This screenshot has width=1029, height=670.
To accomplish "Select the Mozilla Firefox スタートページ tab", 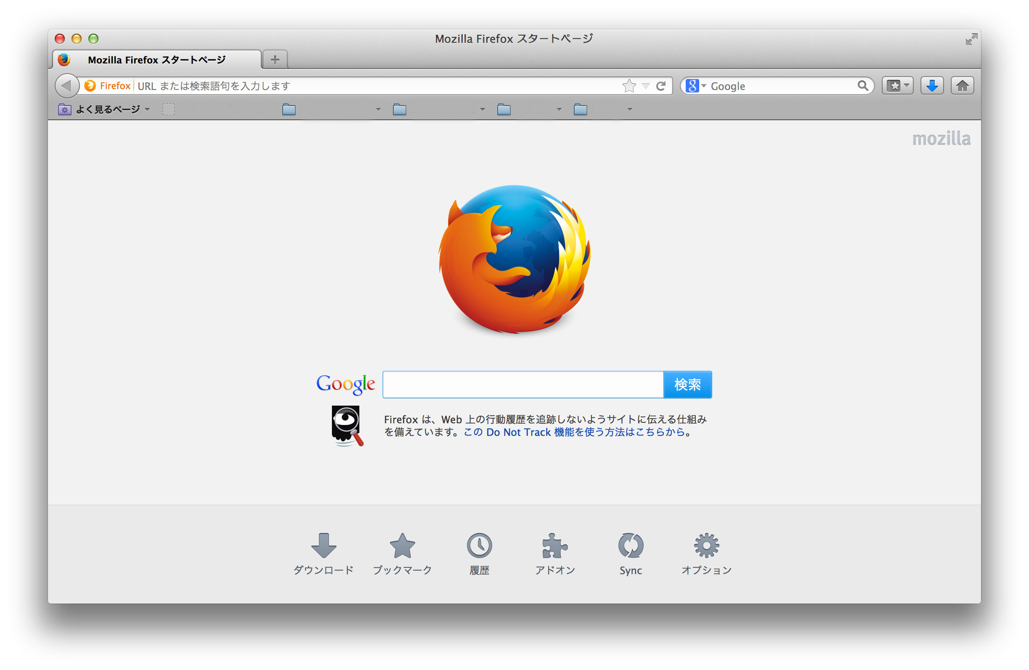I will coord(156,60).
